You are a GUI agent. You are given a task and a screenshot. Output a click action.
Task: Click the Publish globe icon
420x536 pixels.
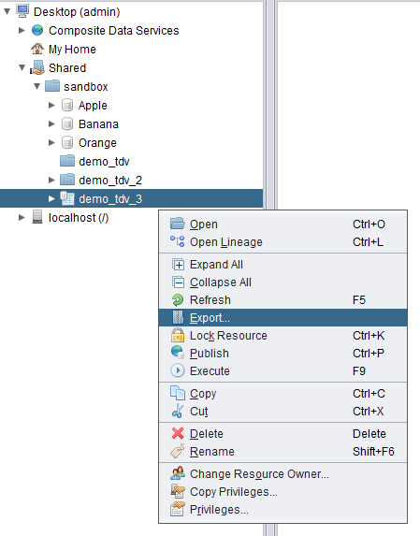click(x=178, y=353)
